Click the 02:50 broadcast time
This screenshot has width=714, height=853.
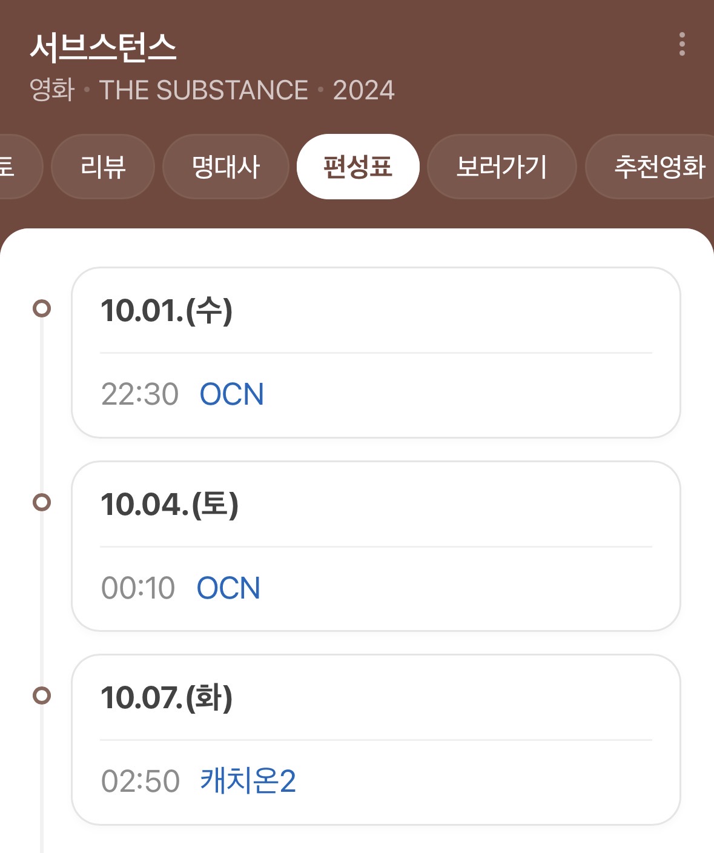click(140, 782)
